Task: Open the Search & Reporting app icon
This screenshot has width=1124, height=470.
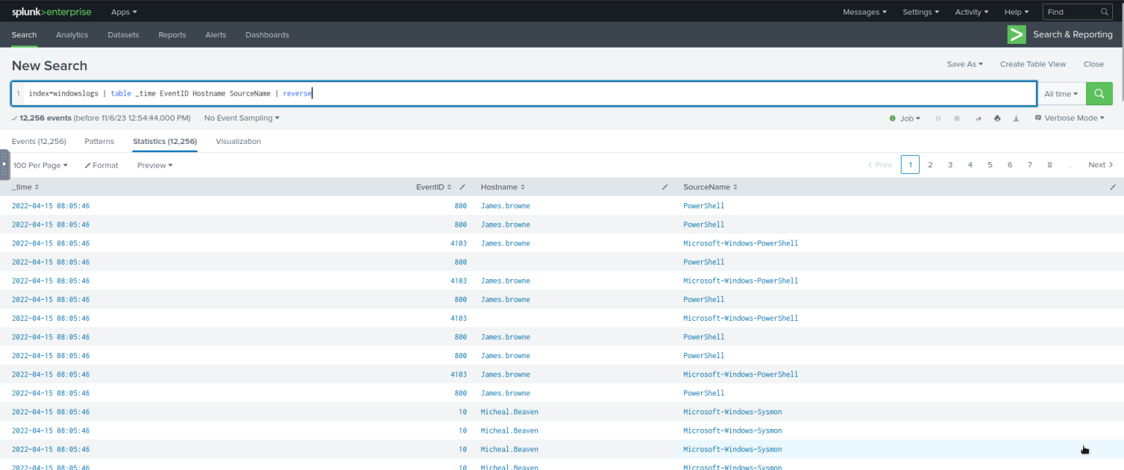Action: coord(1016,34)
